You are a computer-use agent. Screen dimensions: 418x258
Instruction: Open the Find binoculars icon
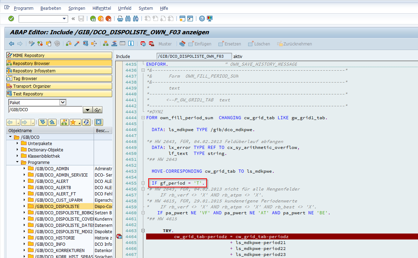(x=128, y=19)
